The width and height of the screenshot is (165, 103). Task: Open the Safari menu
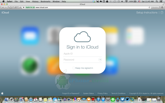point(10,1)
